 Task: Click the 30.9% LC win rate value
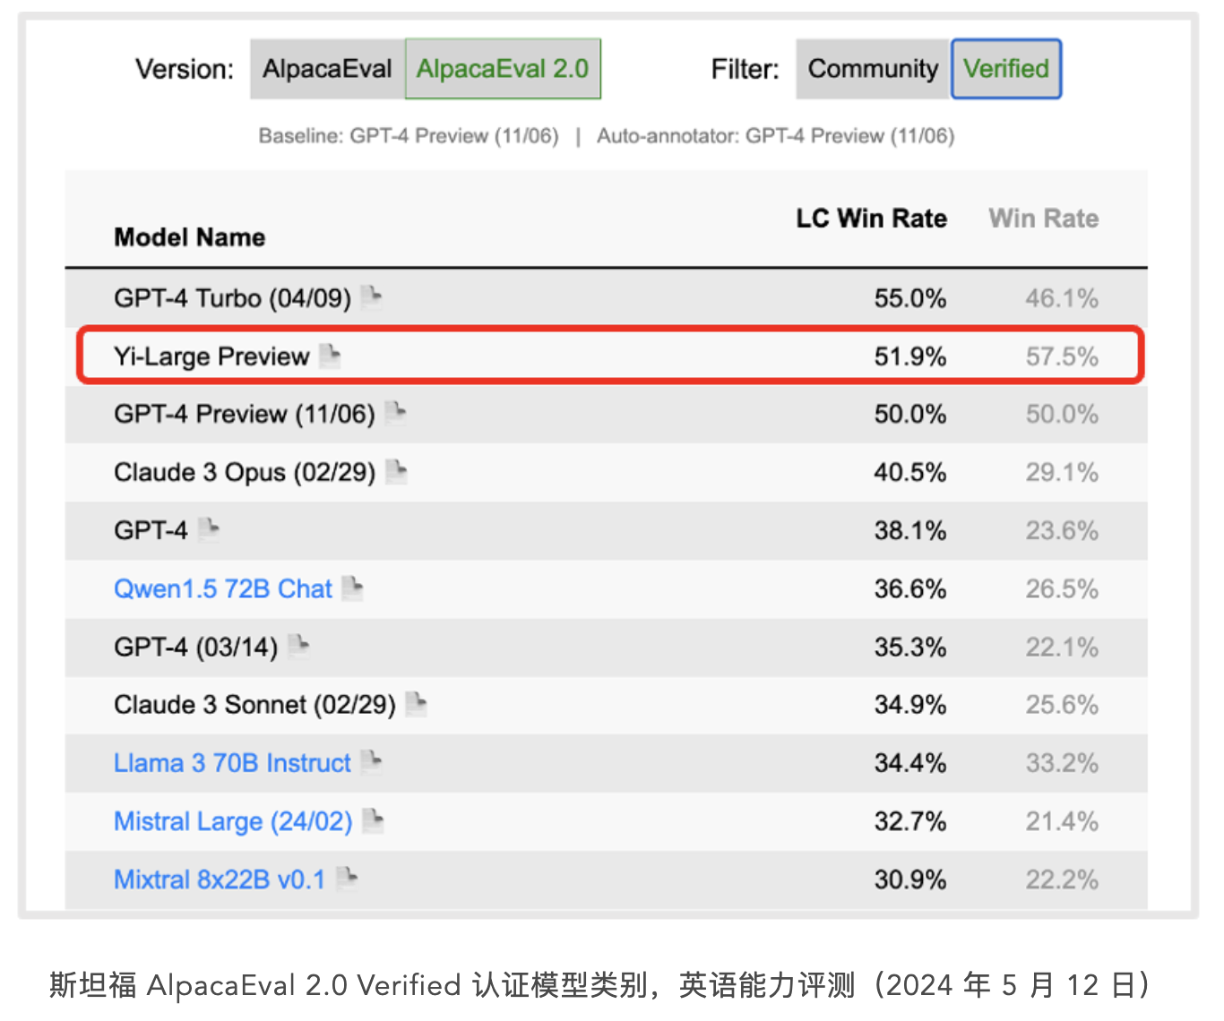pos(910,880)
